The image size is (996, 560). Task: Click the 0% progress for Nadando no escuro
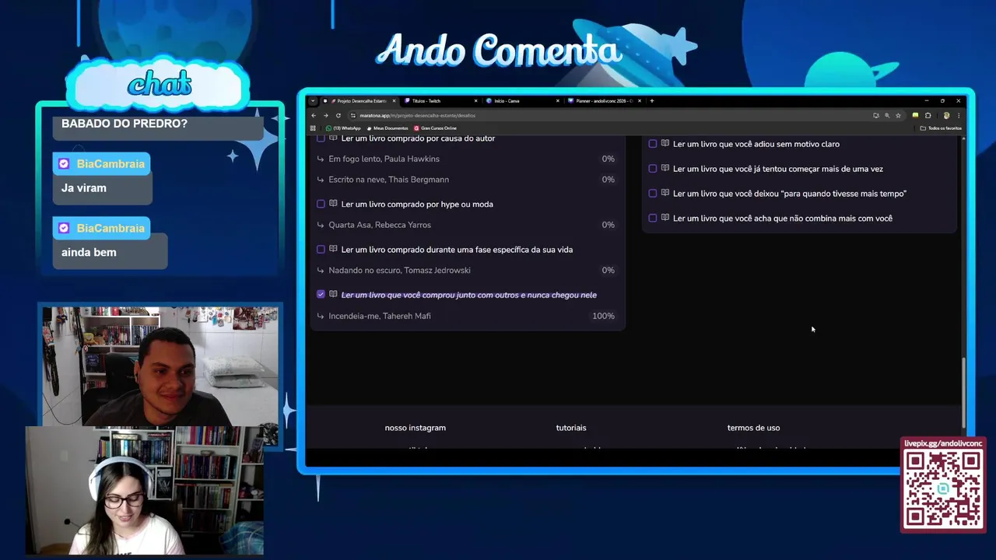point(608,271)
